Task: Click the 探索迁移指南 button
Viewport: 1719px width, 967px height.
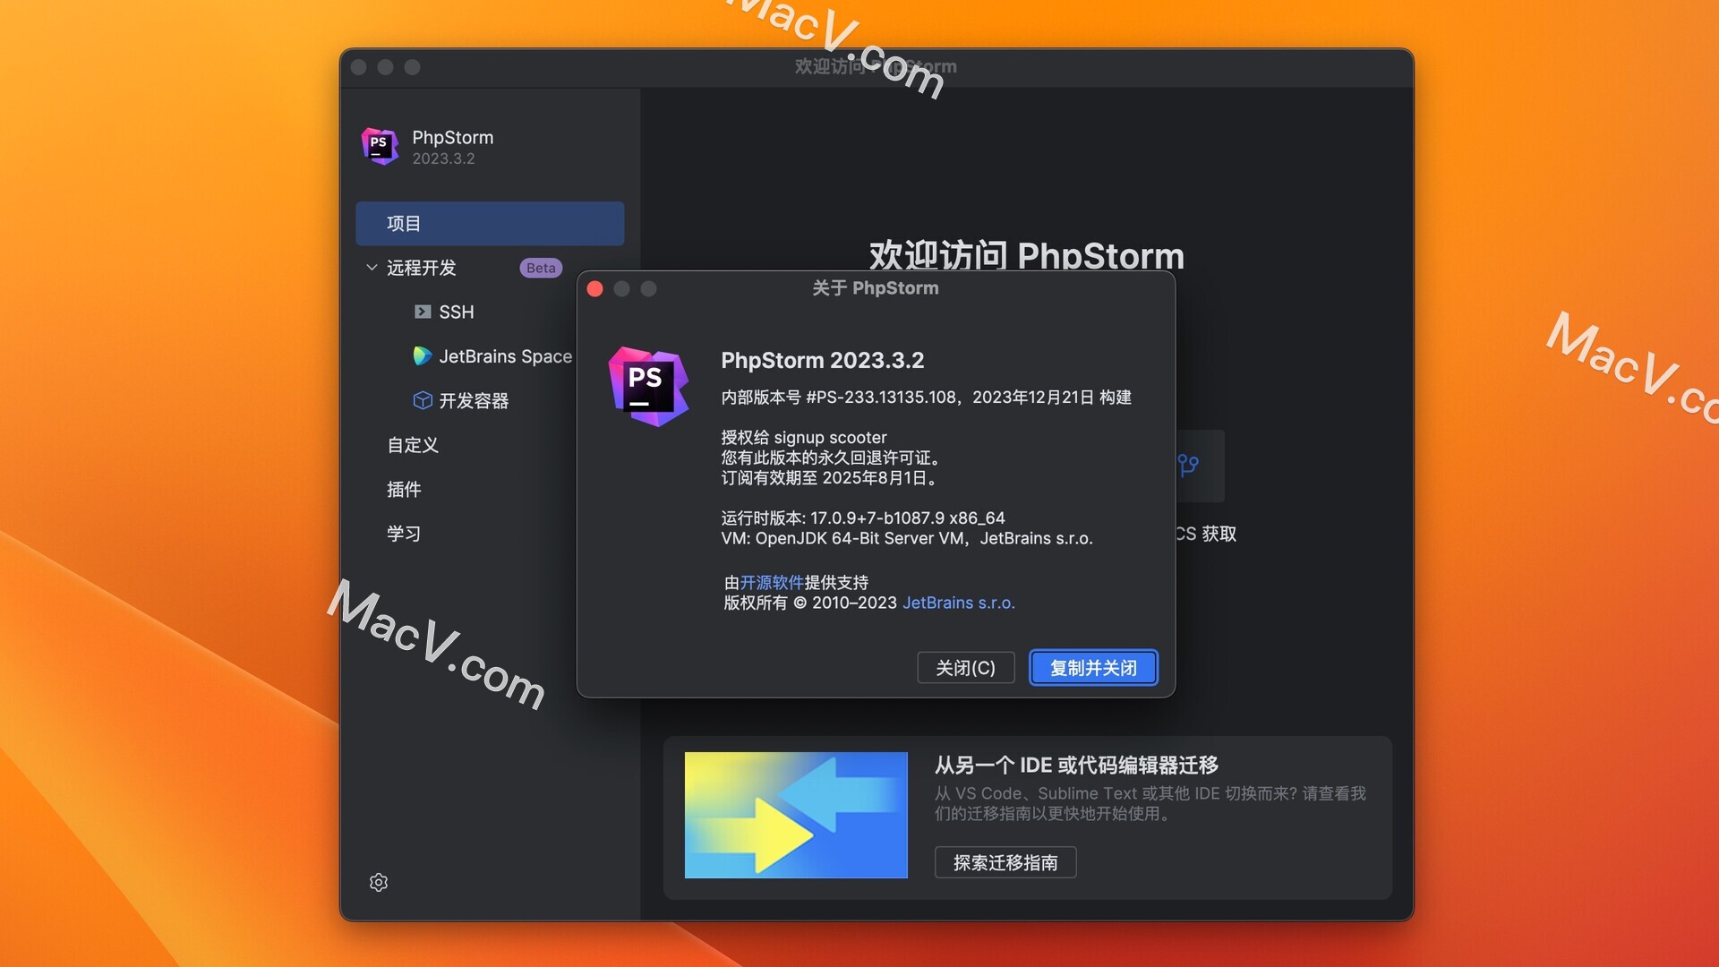Action: [1005, 862]
